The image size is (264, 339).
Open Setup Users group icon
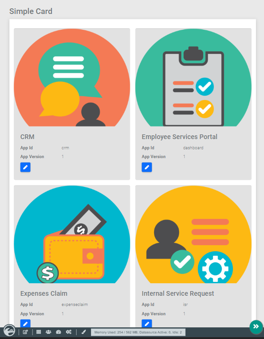click(49, 332)
